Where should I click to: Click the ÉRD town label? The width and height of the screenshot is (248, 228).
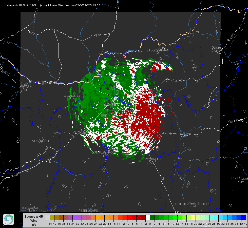coord(104,116)
